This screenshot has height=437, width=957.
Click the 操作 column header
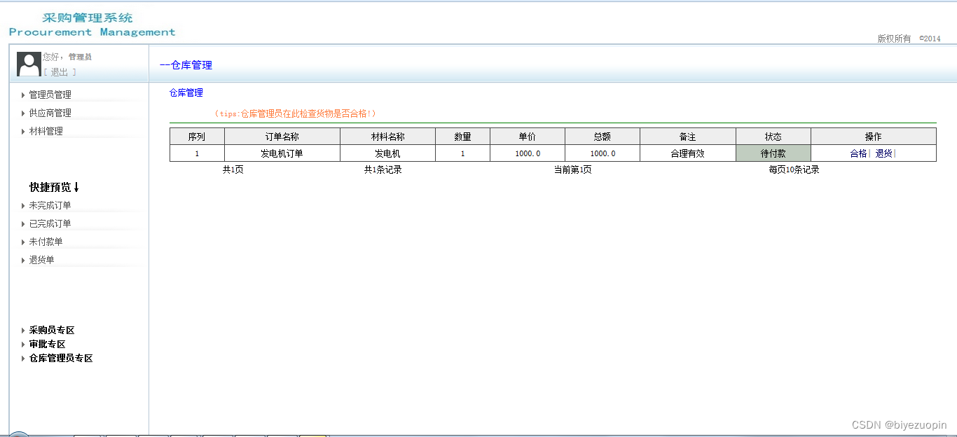tap(873, 137)
